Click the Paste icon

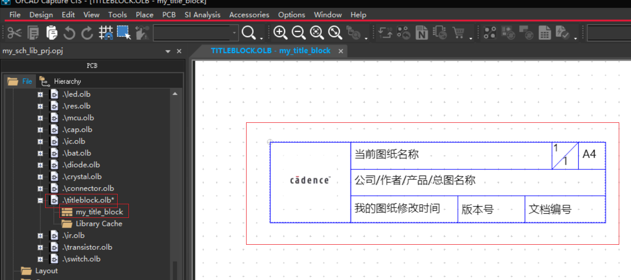click(x=50, y=32)
